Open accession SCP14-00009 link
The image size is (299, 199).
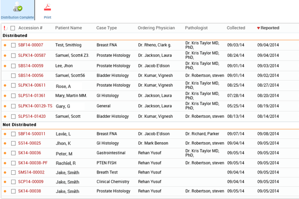coord(30,182)
